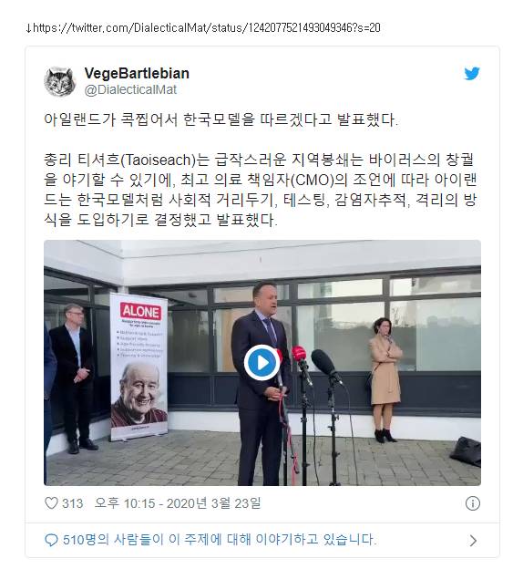This screenshot has height=569, width=513.
Task: Open the VegeBartlebian display name
Action: coord(137,73)
